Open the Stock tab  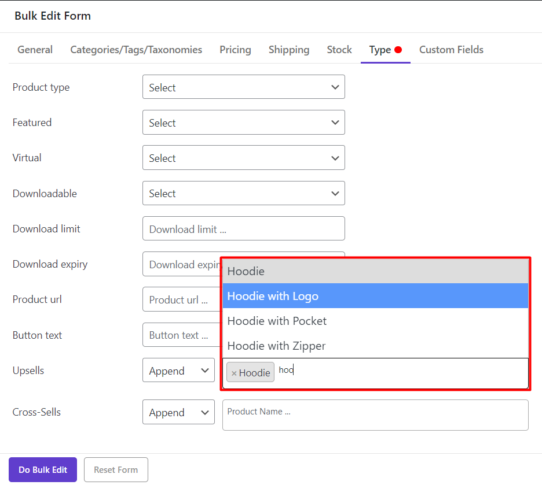coord(339,50)
